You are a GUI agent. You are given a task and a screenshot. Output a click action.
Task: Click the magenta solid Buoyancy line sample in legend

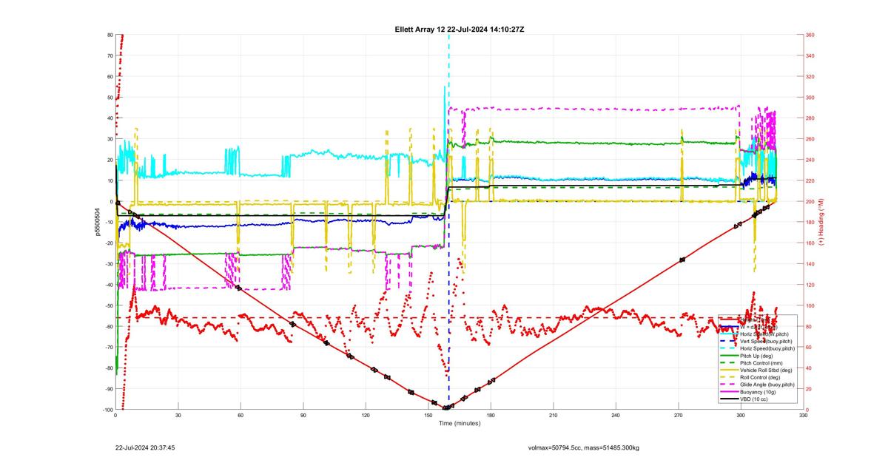click(730, 392)
